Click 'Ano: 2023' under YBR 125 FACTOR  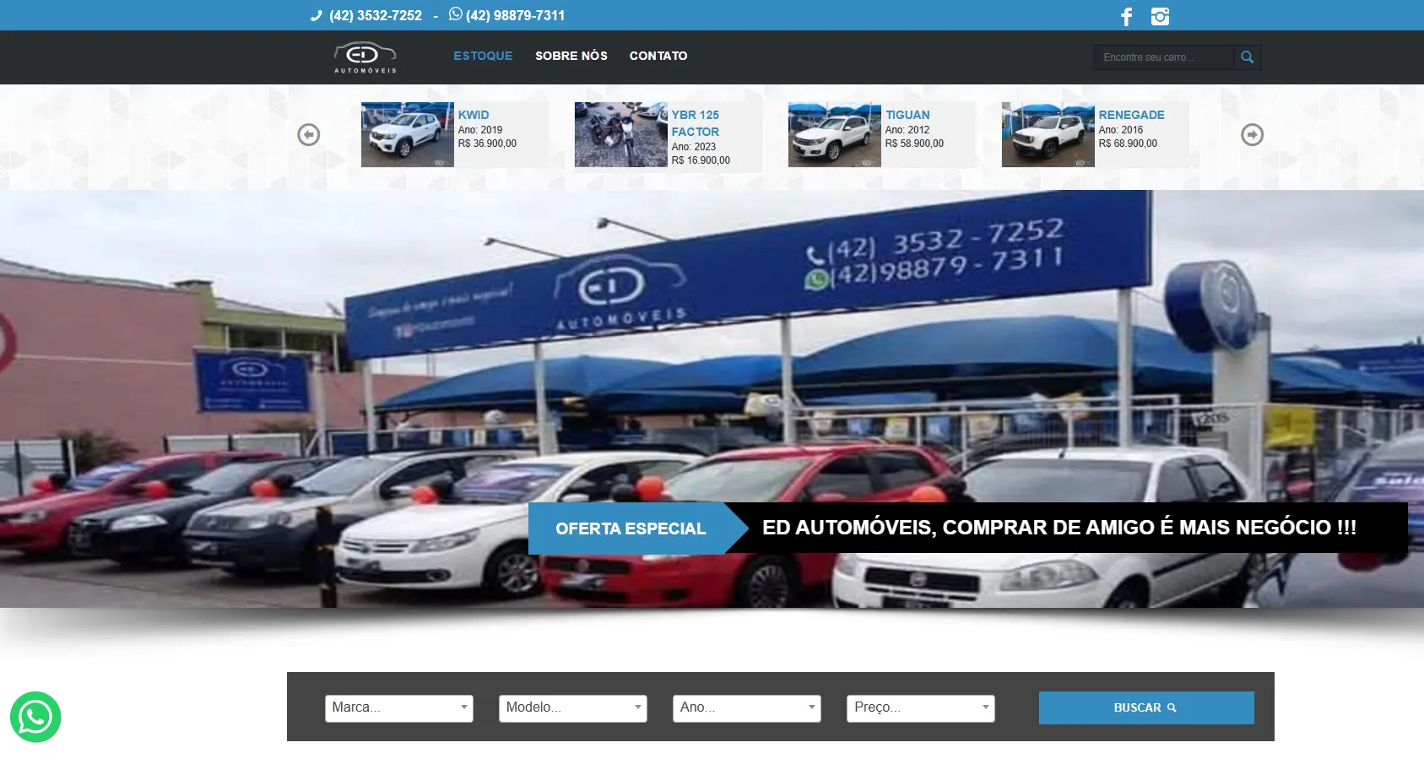694,147
